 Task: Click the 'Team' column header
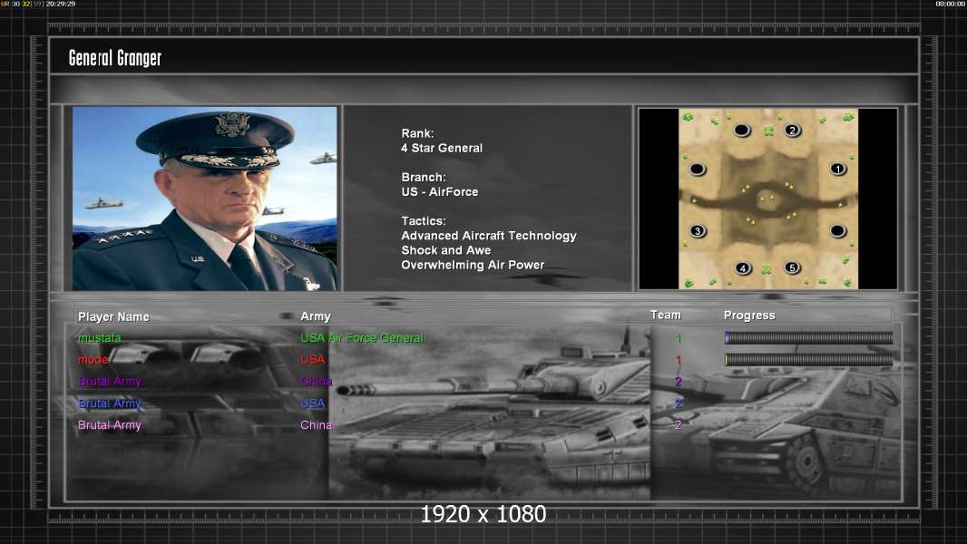point(666,315)
